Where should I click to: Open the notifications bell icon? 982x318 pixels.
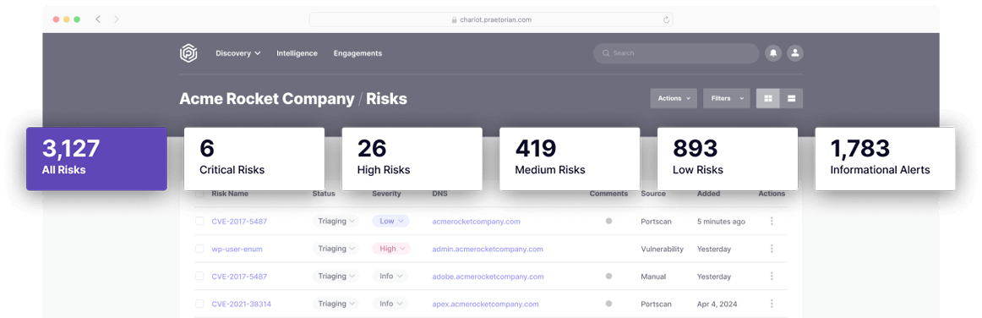(773, 53)
